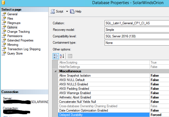This screenshot has width=169, height=117.
Task: Click False value for ANSI NULLS Enabled
Action: pyautogui.click(x=155, y=84)
